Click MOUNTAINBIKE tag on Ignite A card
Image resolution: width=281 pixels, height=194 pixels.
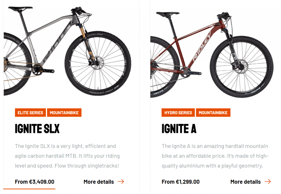213,113
